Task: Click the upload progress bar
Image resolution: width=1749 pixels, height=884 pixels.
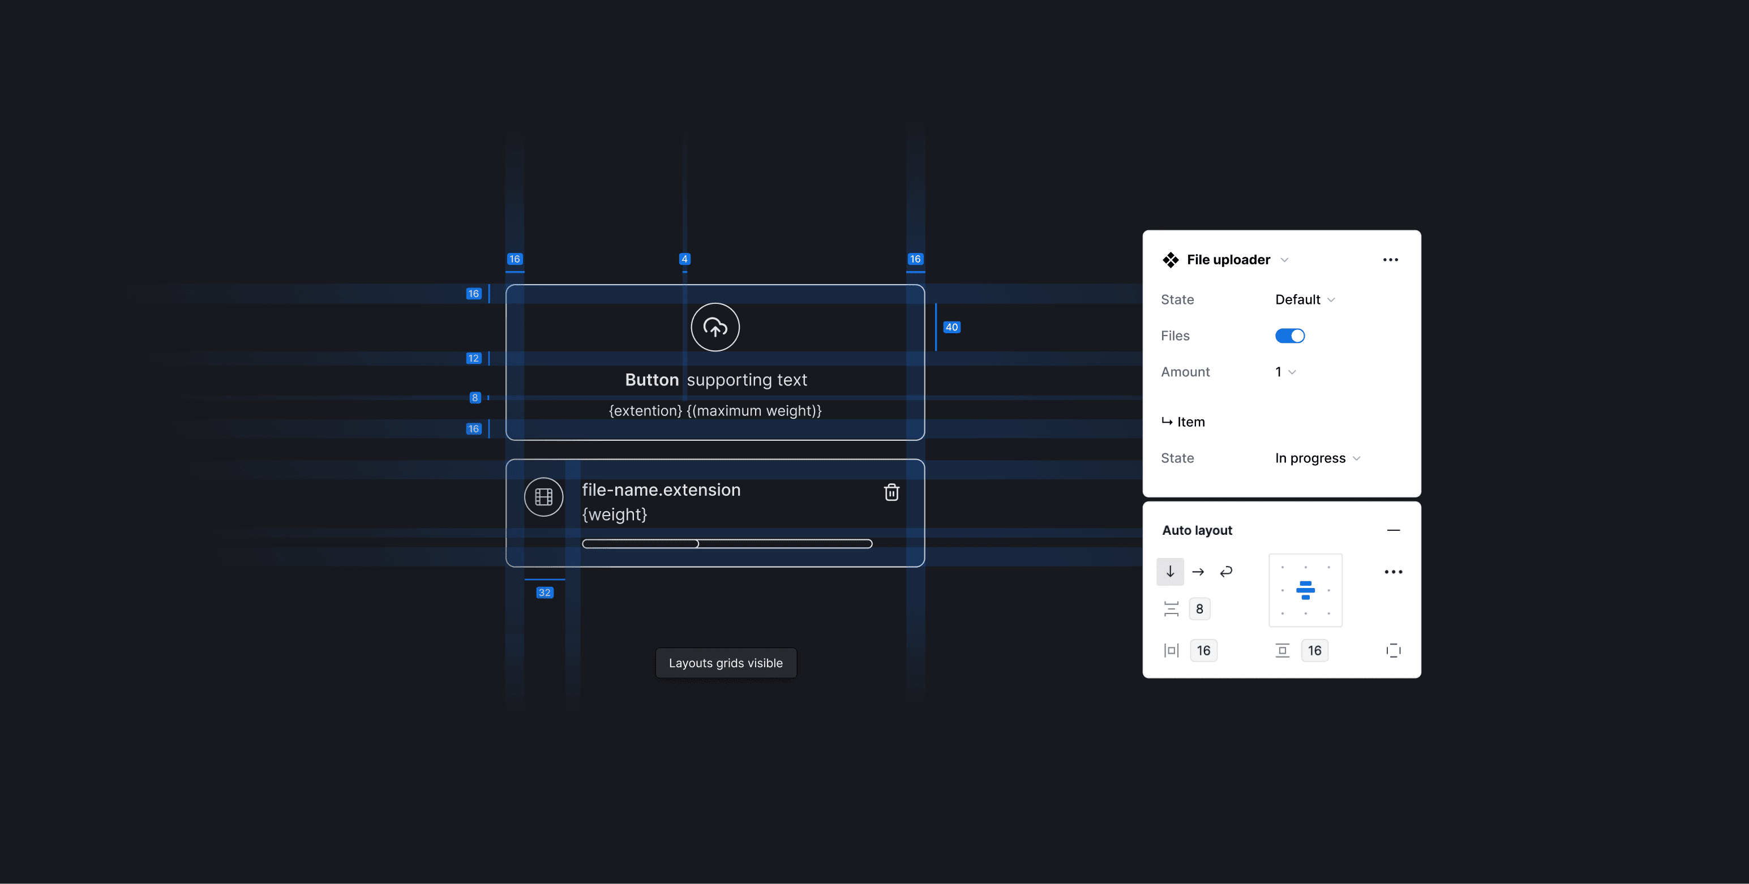Action: pos(727,544)
